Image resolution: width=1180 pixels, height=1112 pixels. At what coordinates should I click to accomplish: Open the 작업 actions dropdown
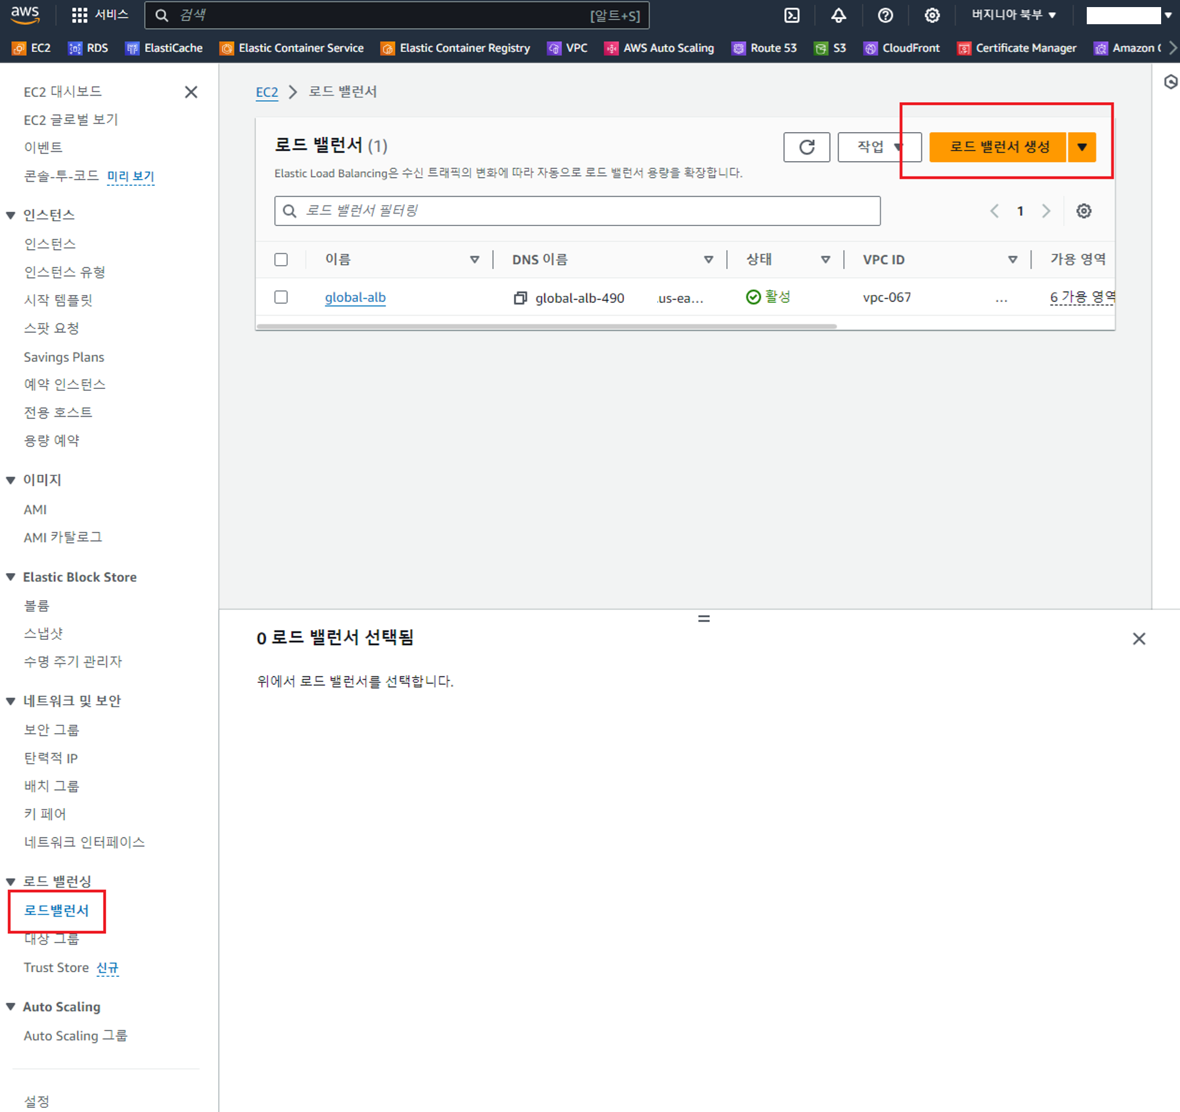879,146
